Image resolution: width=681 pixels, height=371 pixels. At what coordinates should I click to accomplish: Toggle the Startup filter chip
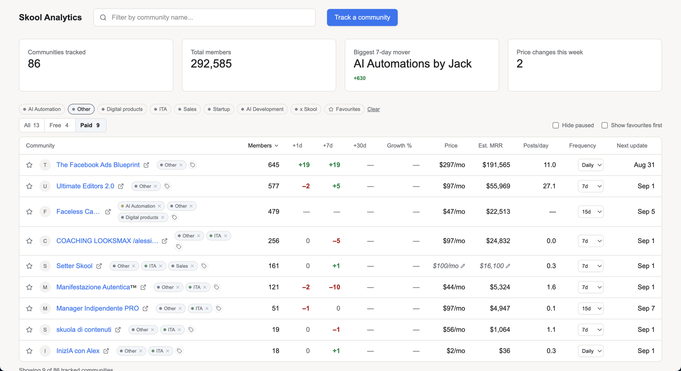pos(219,109)
